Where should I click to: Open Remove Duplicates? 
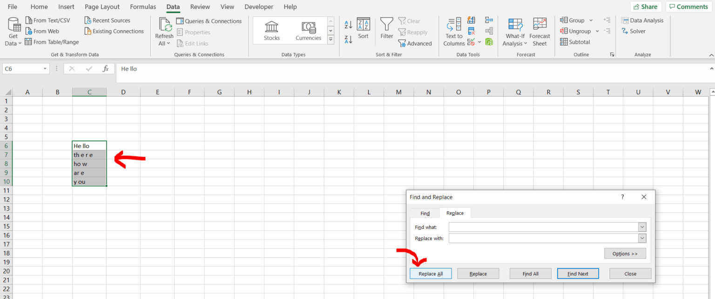(471, 31)
